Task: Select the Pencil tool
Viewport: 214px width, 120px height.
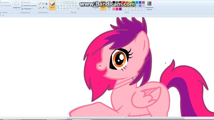Action: pos(40,4)
